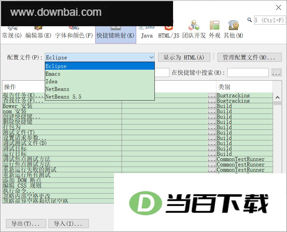Click the 操作 column header
The image size is (287, 232).
[24, 87]
